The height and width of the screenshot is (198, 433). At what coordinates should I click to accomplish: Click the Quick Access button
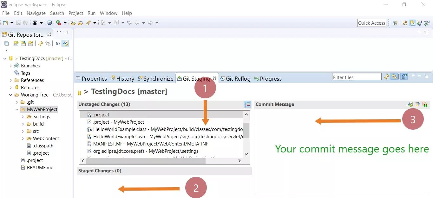[x=371, y=22]
